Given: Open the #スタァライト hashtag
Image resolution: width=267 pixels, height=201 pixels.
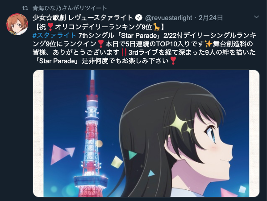Looking at the screenshot, I should 54,35.
